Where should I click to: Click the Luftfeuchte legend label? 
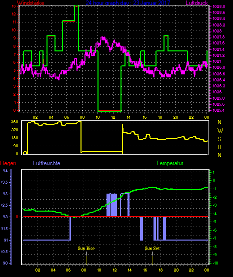point(46,163)
